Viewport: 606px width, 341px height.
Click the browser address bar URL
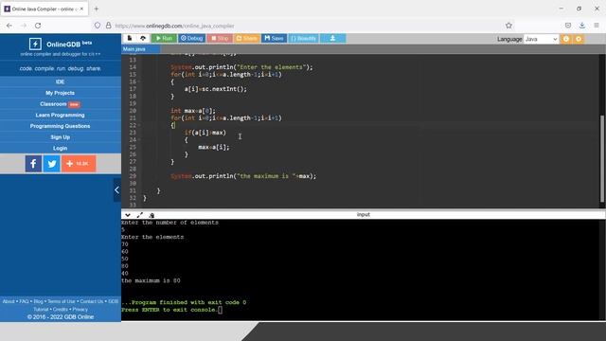174,26
